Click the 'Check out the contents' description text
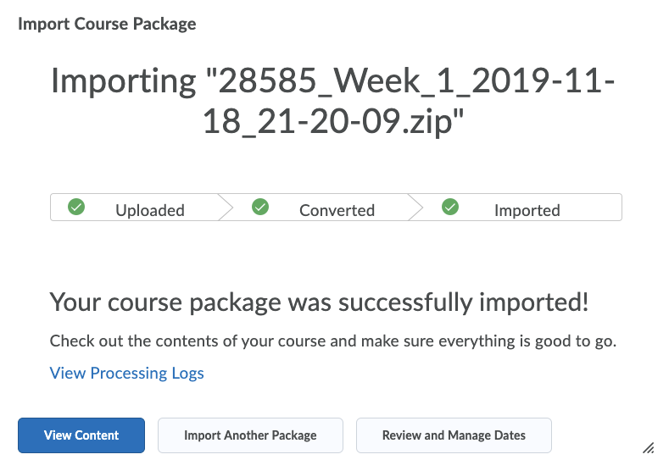The height and width of the screenshot is (471, 669). pos(332,341)
